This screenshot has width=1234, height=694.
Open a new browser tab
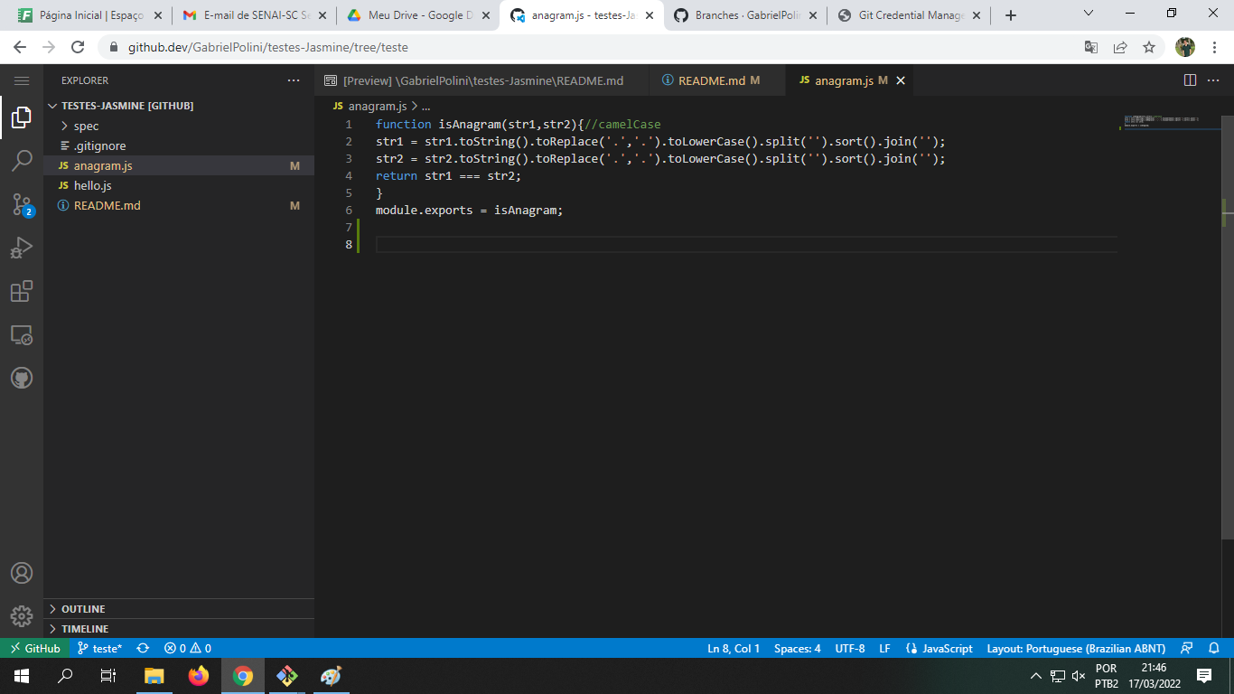(1010, 15)
